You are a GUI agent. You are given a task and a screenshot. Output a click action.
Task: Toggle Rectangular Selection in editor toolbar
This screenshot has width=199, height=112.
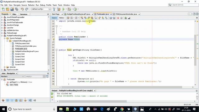95,18
